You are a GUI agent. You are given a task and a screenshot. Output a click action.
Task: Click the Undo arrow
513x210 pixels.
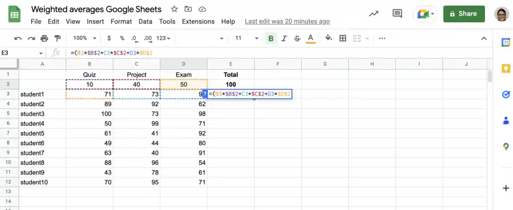18,39
